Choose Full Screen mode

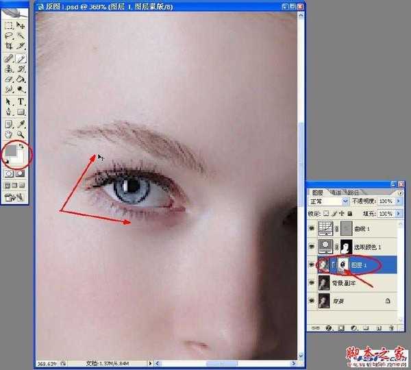click(22, 186)
